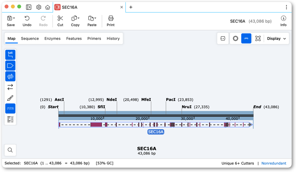Switch to the Map tab
This screenshot has height=172, width=296.
click(11, 38)
